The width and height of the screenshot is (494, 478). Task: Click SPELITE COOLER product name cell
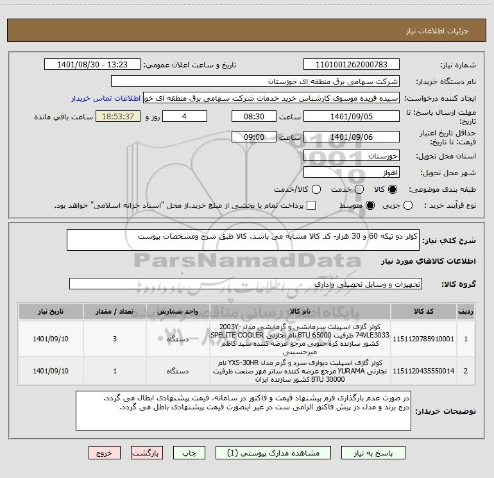point(300,339)
